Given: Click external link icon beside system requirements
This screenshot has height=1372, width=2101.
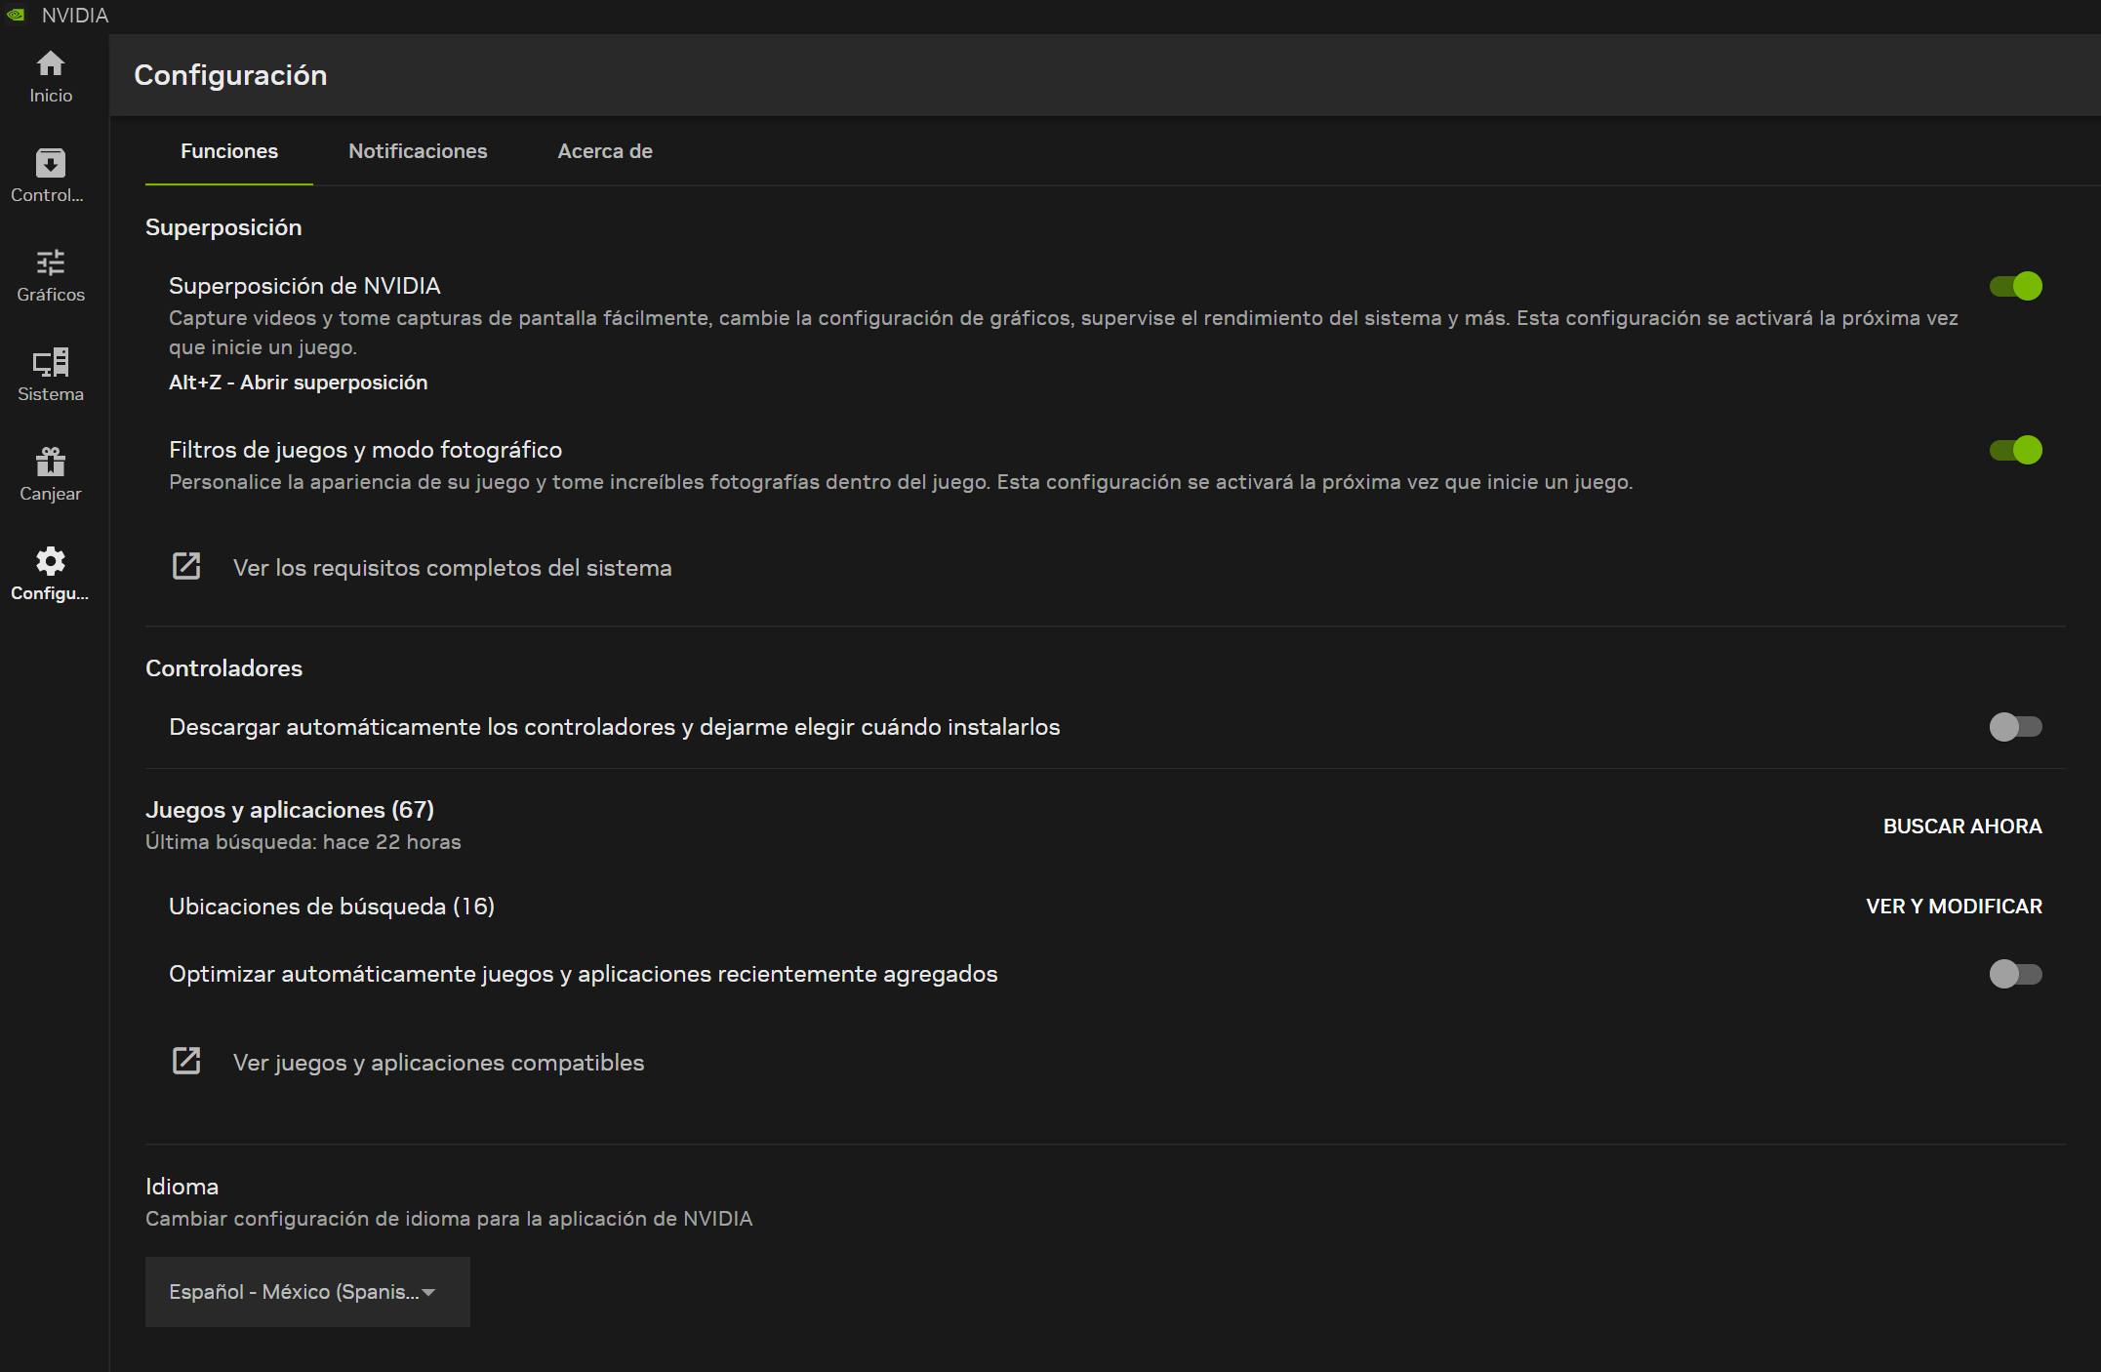Looking at the screenshot, I should (x=186, y=567).
